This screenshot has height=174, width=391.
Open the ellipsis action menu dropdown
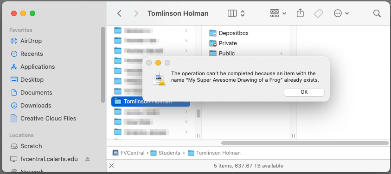tap(341, 13)
